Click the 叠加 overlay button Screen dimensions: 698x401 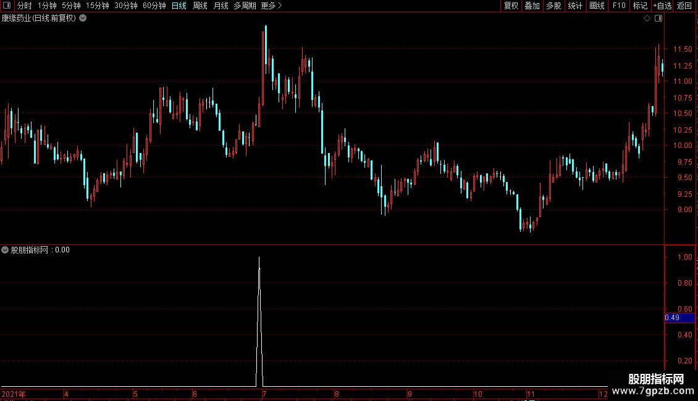[532, 6]
